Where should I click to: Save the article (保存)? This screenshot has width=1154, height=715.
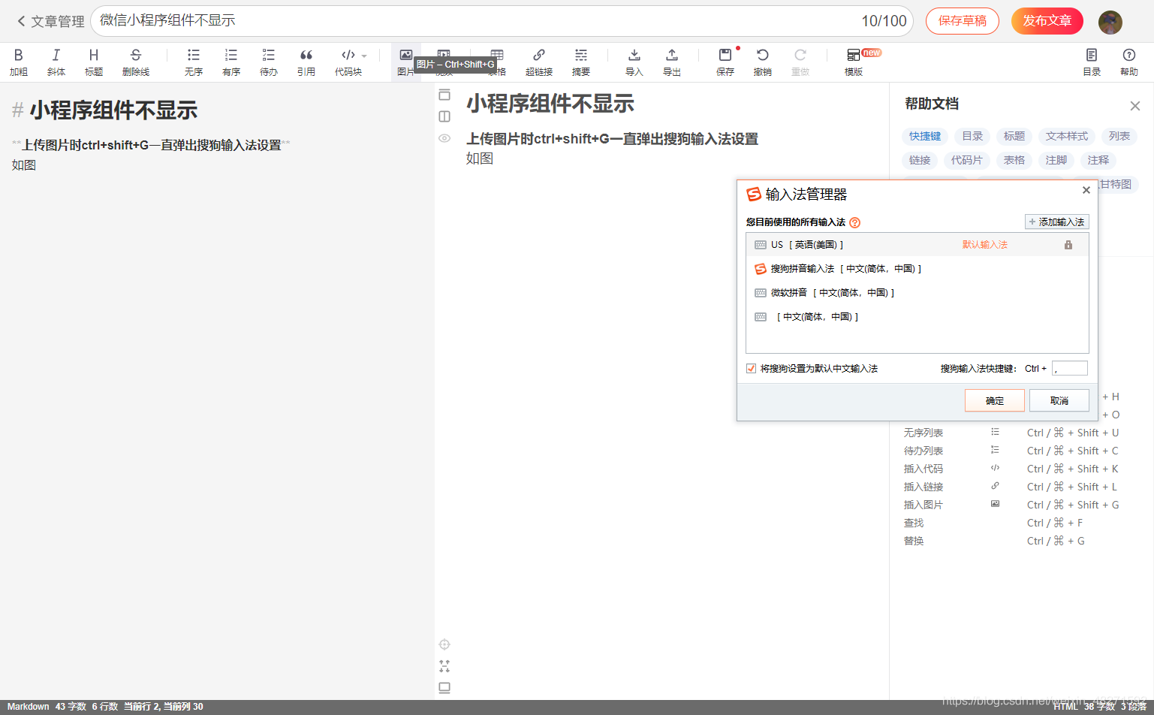tap(725, 62)
